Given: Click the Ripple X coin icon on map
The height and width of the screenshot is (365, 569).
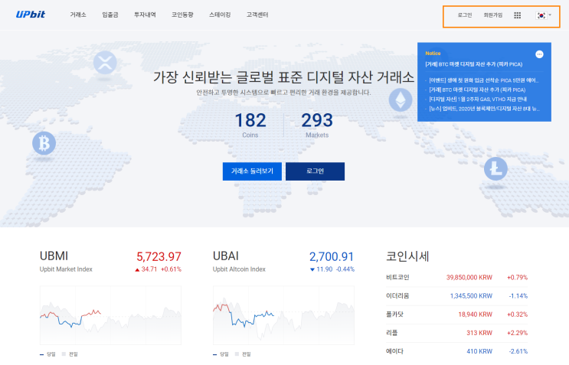Looking at the screenshot, I should point(105,62).
